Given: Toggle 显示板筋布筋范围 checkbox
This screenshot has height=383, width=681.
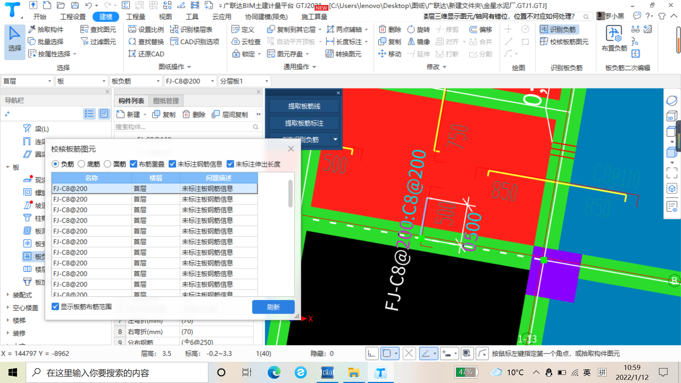Looking at the screenshot, I should tap(55, 306).
